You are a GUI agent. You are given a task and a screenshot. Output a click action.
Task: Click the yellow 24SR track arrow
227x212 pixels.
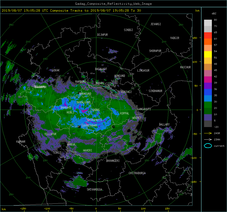point(208,133)
